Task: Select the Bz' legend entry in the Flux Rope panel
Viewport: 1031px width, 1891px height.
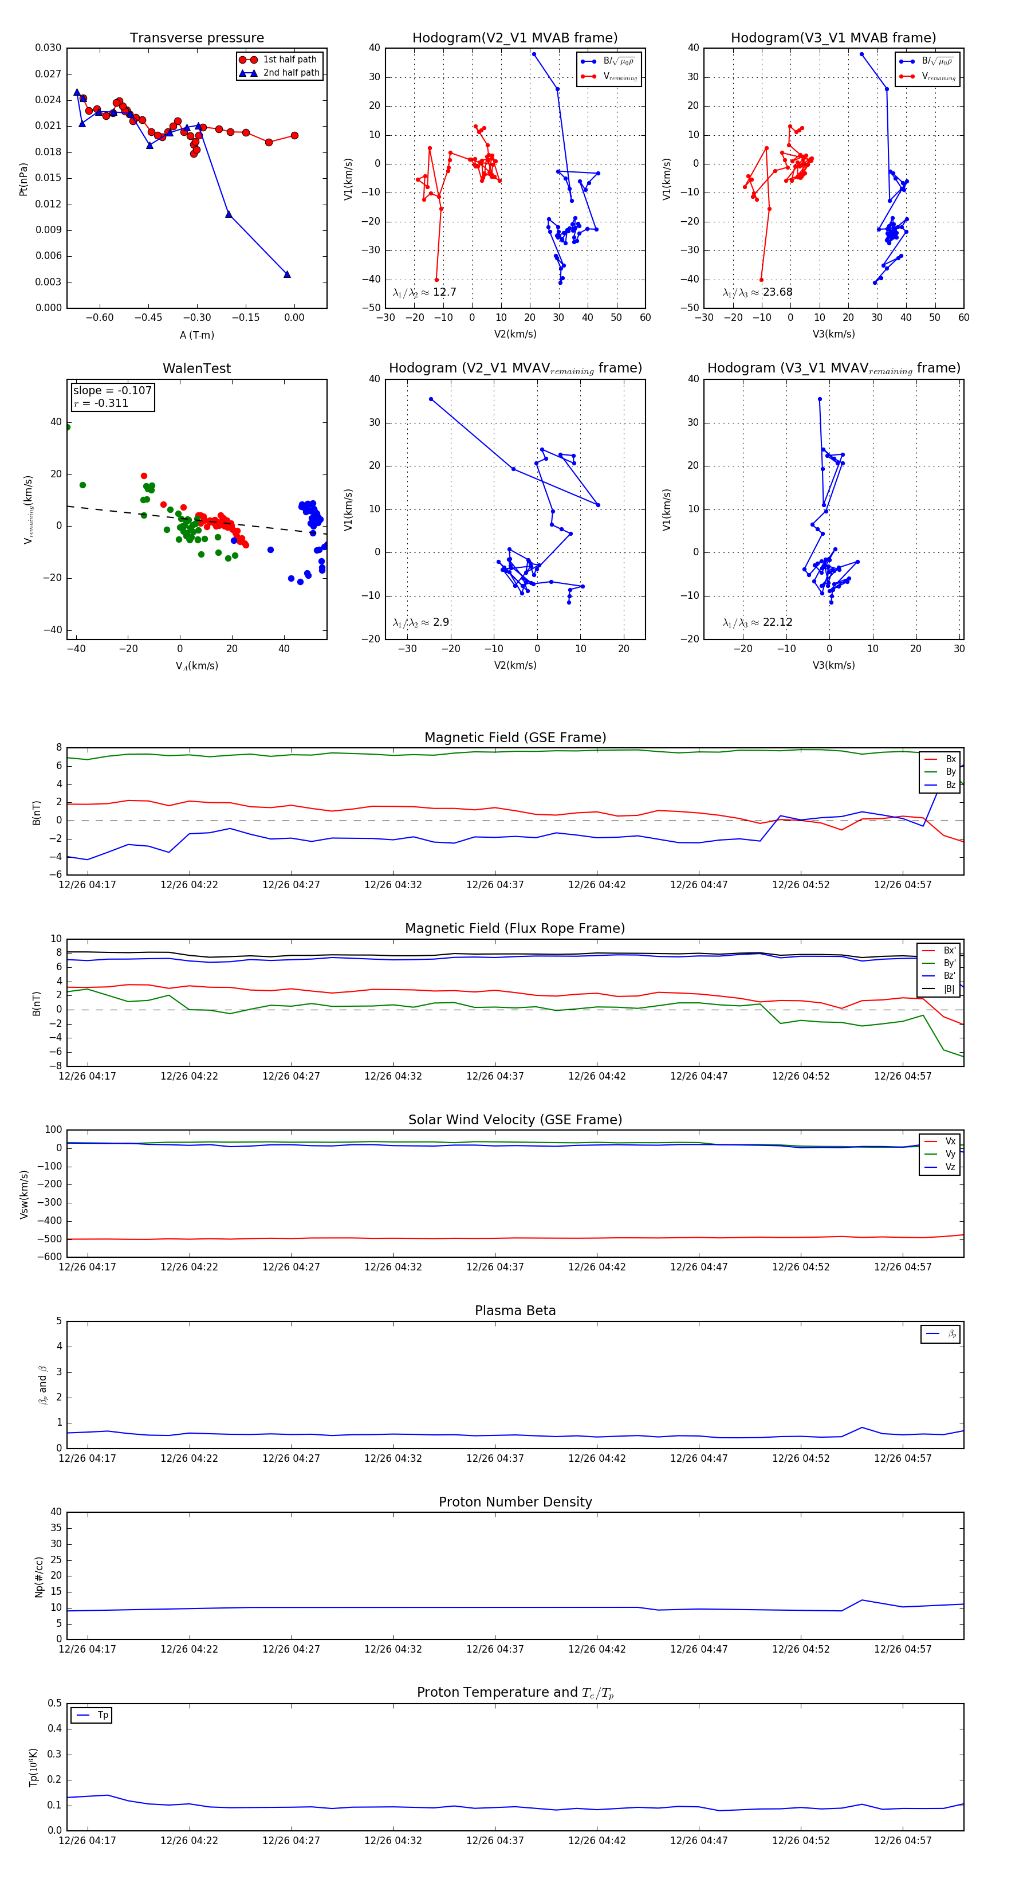Action: click(939, 976)
